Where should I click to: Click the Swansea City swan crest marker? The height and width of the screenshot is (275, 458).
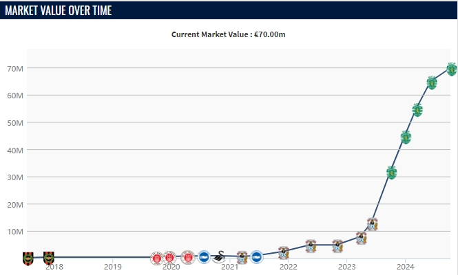point(218,257)
